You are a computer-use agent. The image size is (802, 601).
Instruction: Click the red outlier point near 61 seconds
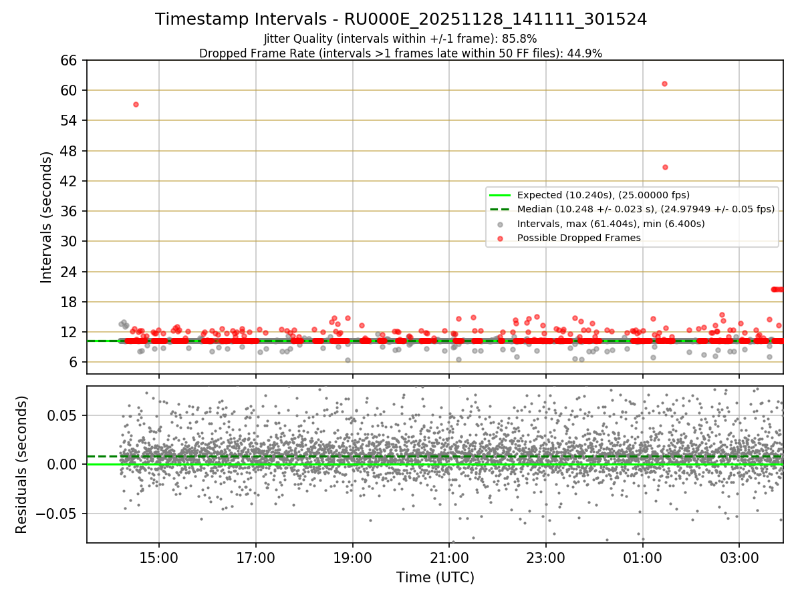tap(664, 83)
